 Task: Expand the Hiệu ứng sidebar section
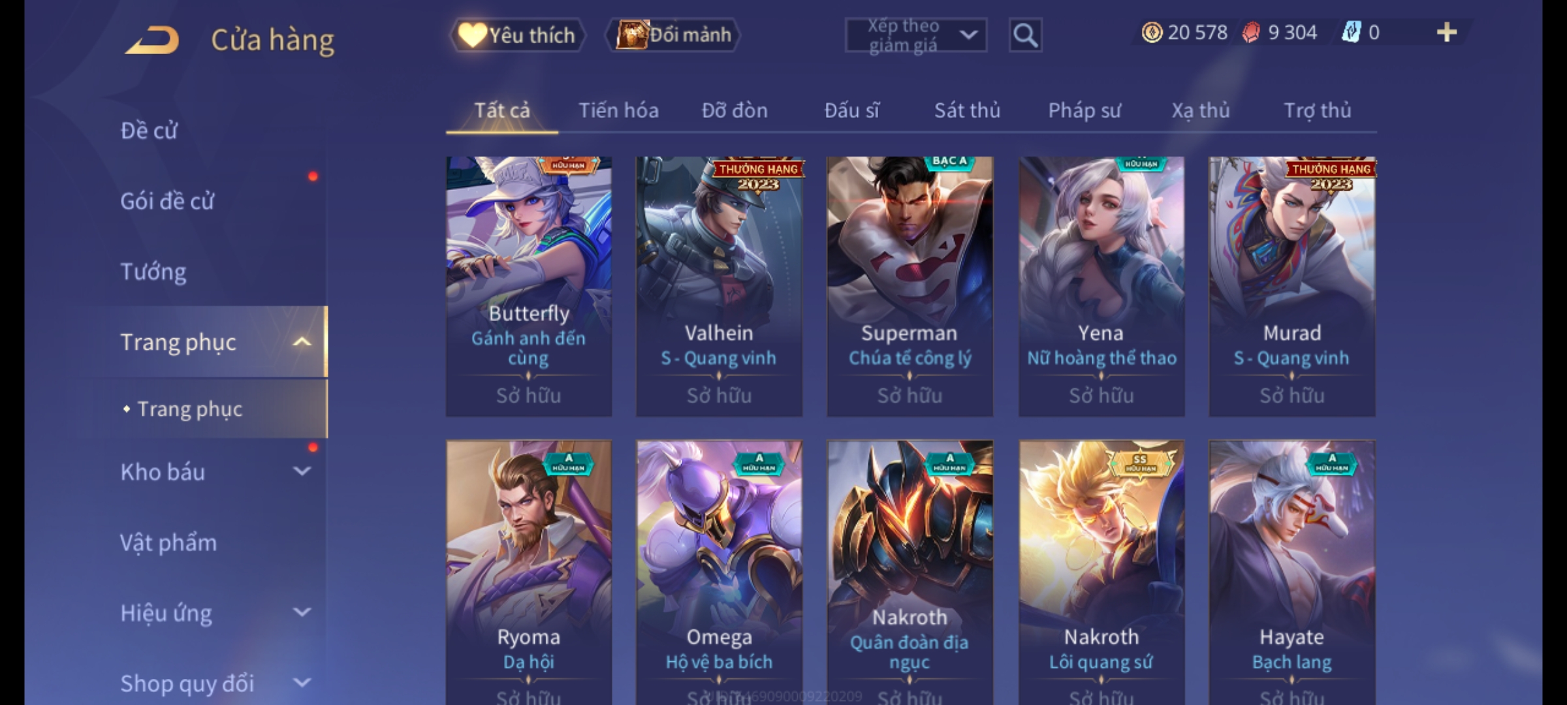click(x=302, y=612)
